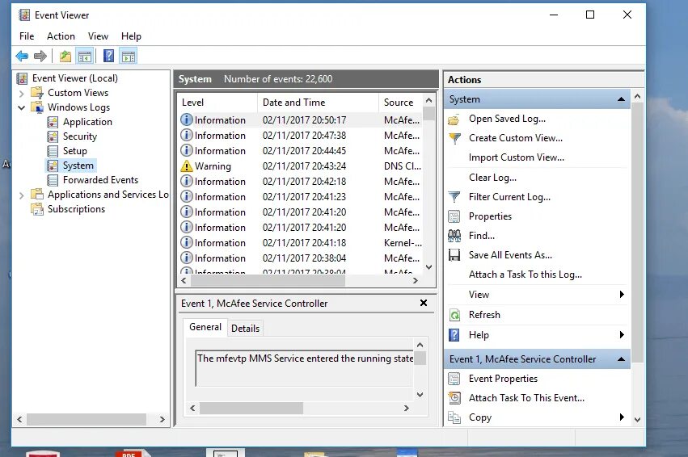
Task: Click Find action with binoculars icon
Action: (481, 236)
